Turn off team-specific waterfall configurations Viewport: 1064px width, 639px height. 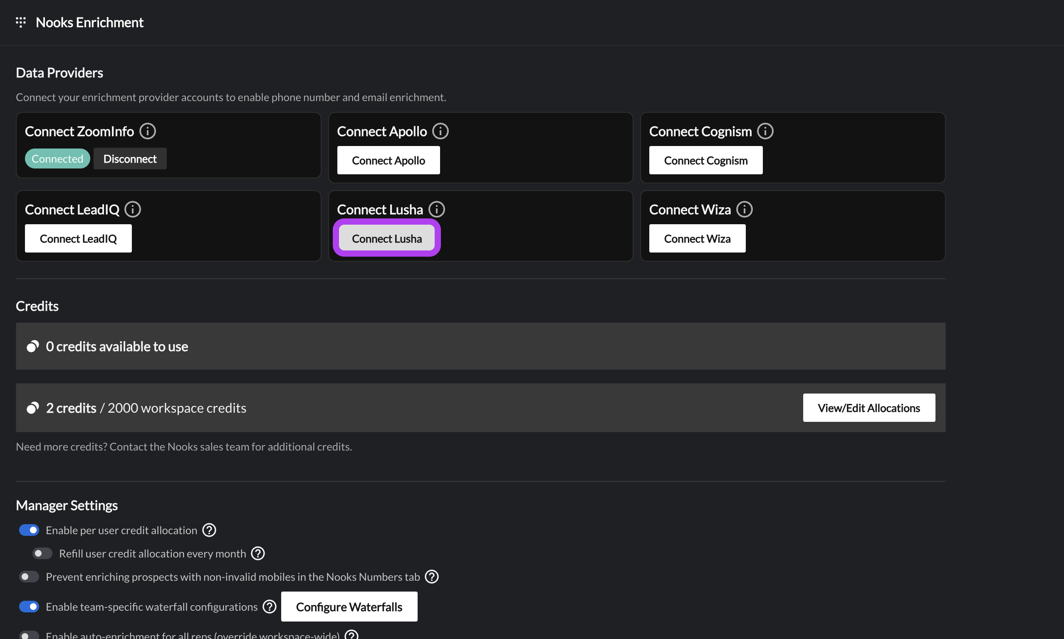pos(29,607)
